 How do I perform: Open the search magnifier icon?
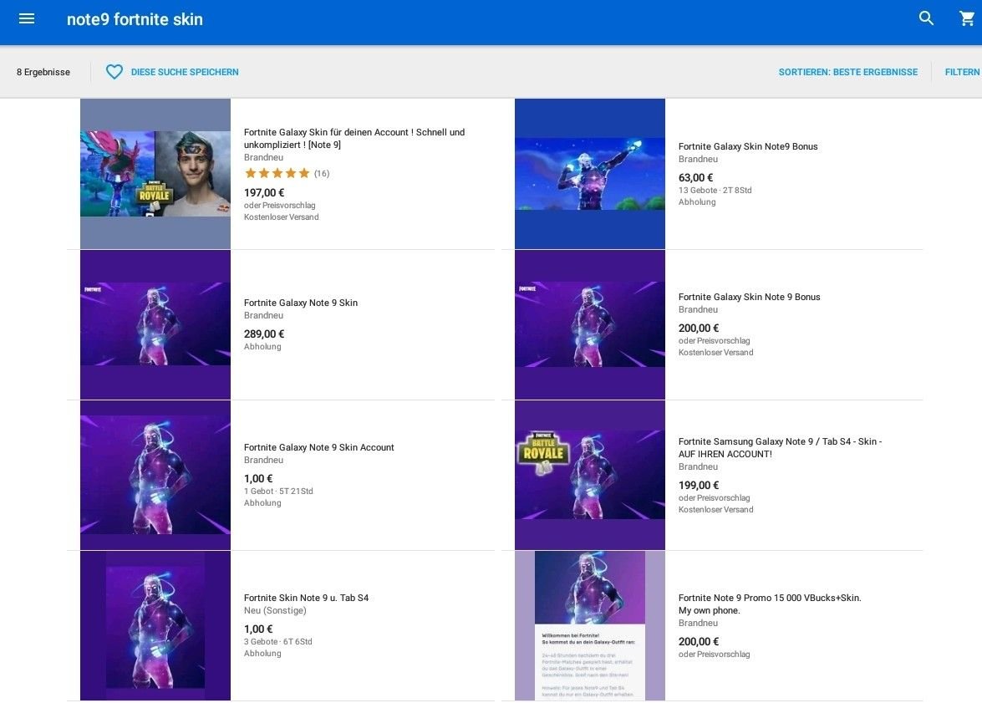click(x=926, y=18)
